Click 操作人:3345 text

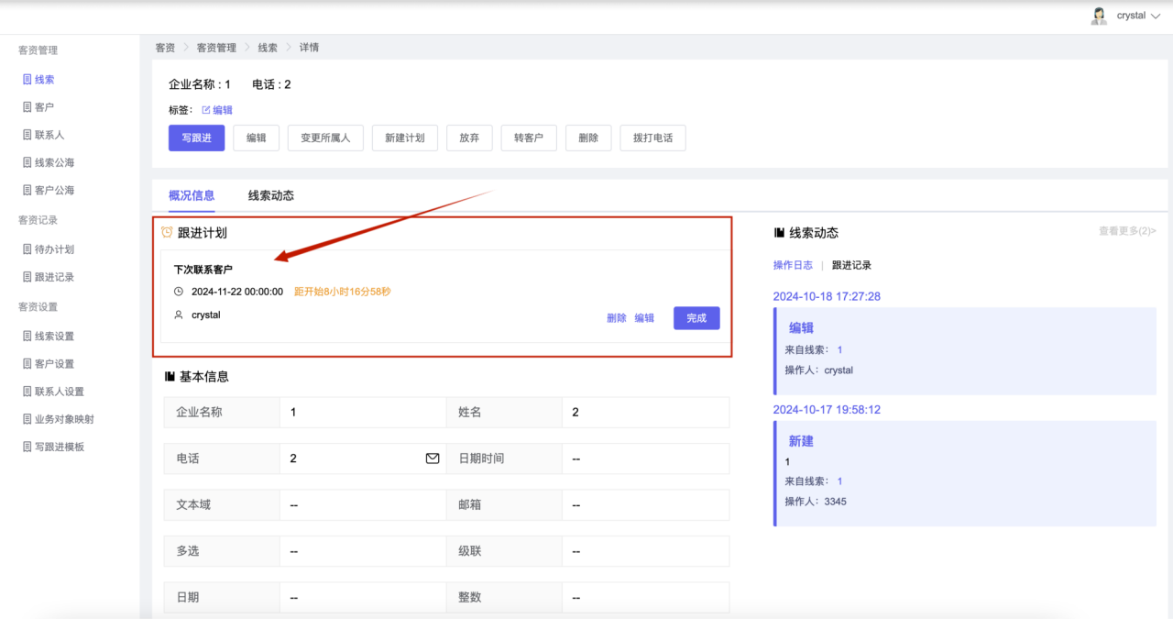pyautogui.click(x=816, y=502)
